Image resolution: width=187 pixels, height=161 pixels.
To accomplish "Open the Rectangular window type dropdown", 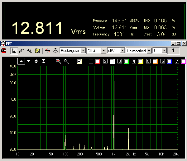I will (83, 50).
